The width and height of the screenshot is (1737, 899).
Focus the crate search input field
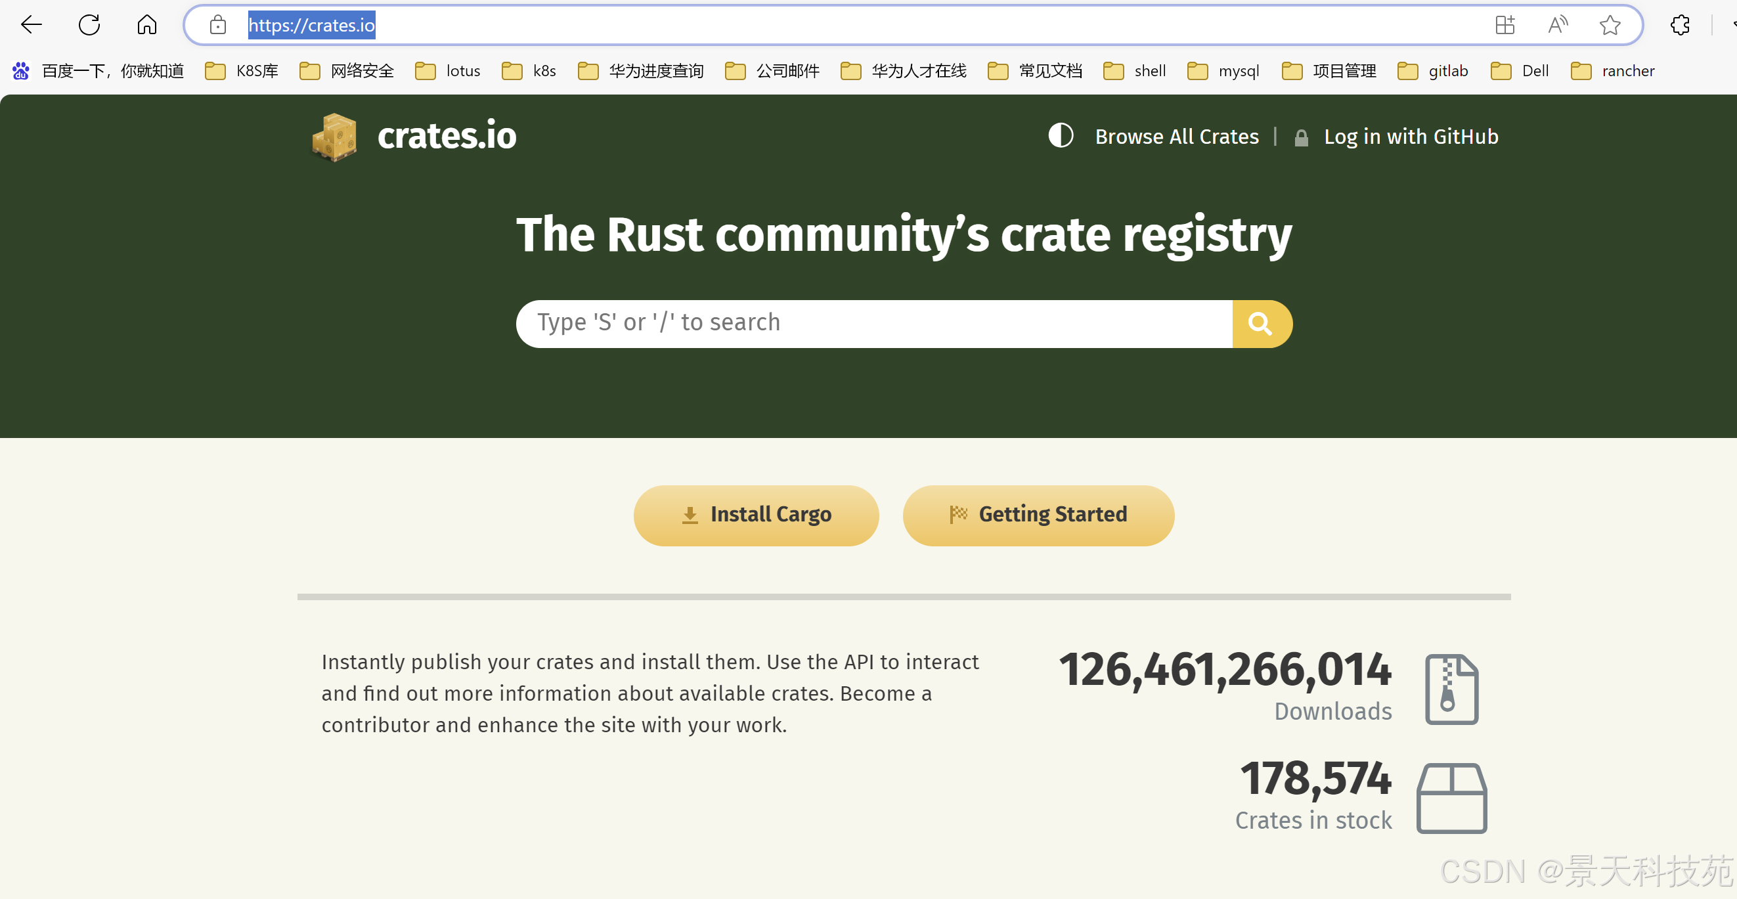click(x=873, y=324)
